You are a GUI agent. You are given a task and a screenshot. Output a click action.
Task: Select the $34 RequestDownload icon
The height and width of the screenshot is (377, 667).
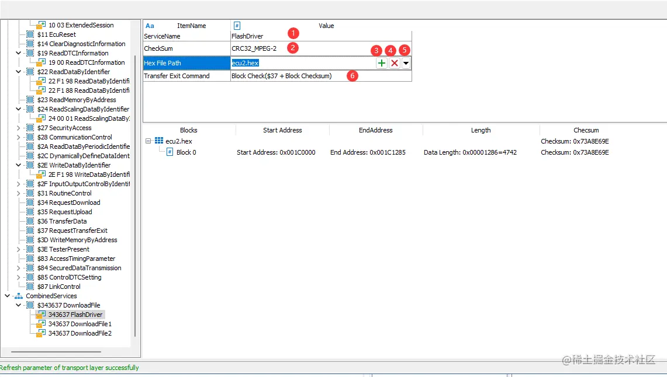pyautogui.click(x=30, y=203)
